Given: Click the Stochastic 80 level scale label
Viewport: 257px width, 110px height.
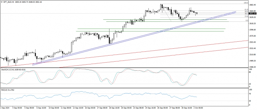Looking at the screenshot, I should click(x=250, y=72).
